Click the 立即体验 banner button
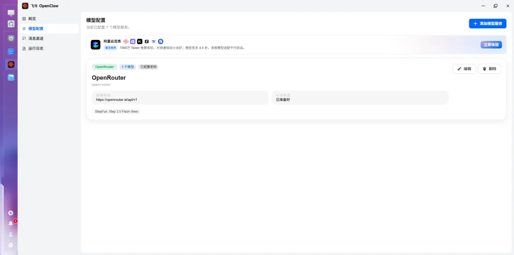This screenshot has height=255, width=514. (x=491, y=45)
